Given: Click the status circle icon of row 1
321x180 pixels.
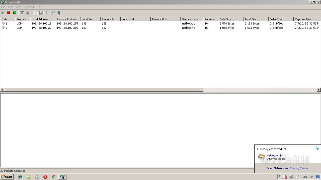Looking at the screenshot, I should click(x=3, y=23).
